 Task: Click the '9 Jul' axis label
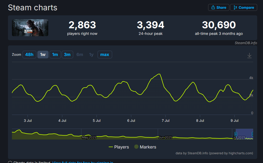pyautogui.click(x=234, y=120)
